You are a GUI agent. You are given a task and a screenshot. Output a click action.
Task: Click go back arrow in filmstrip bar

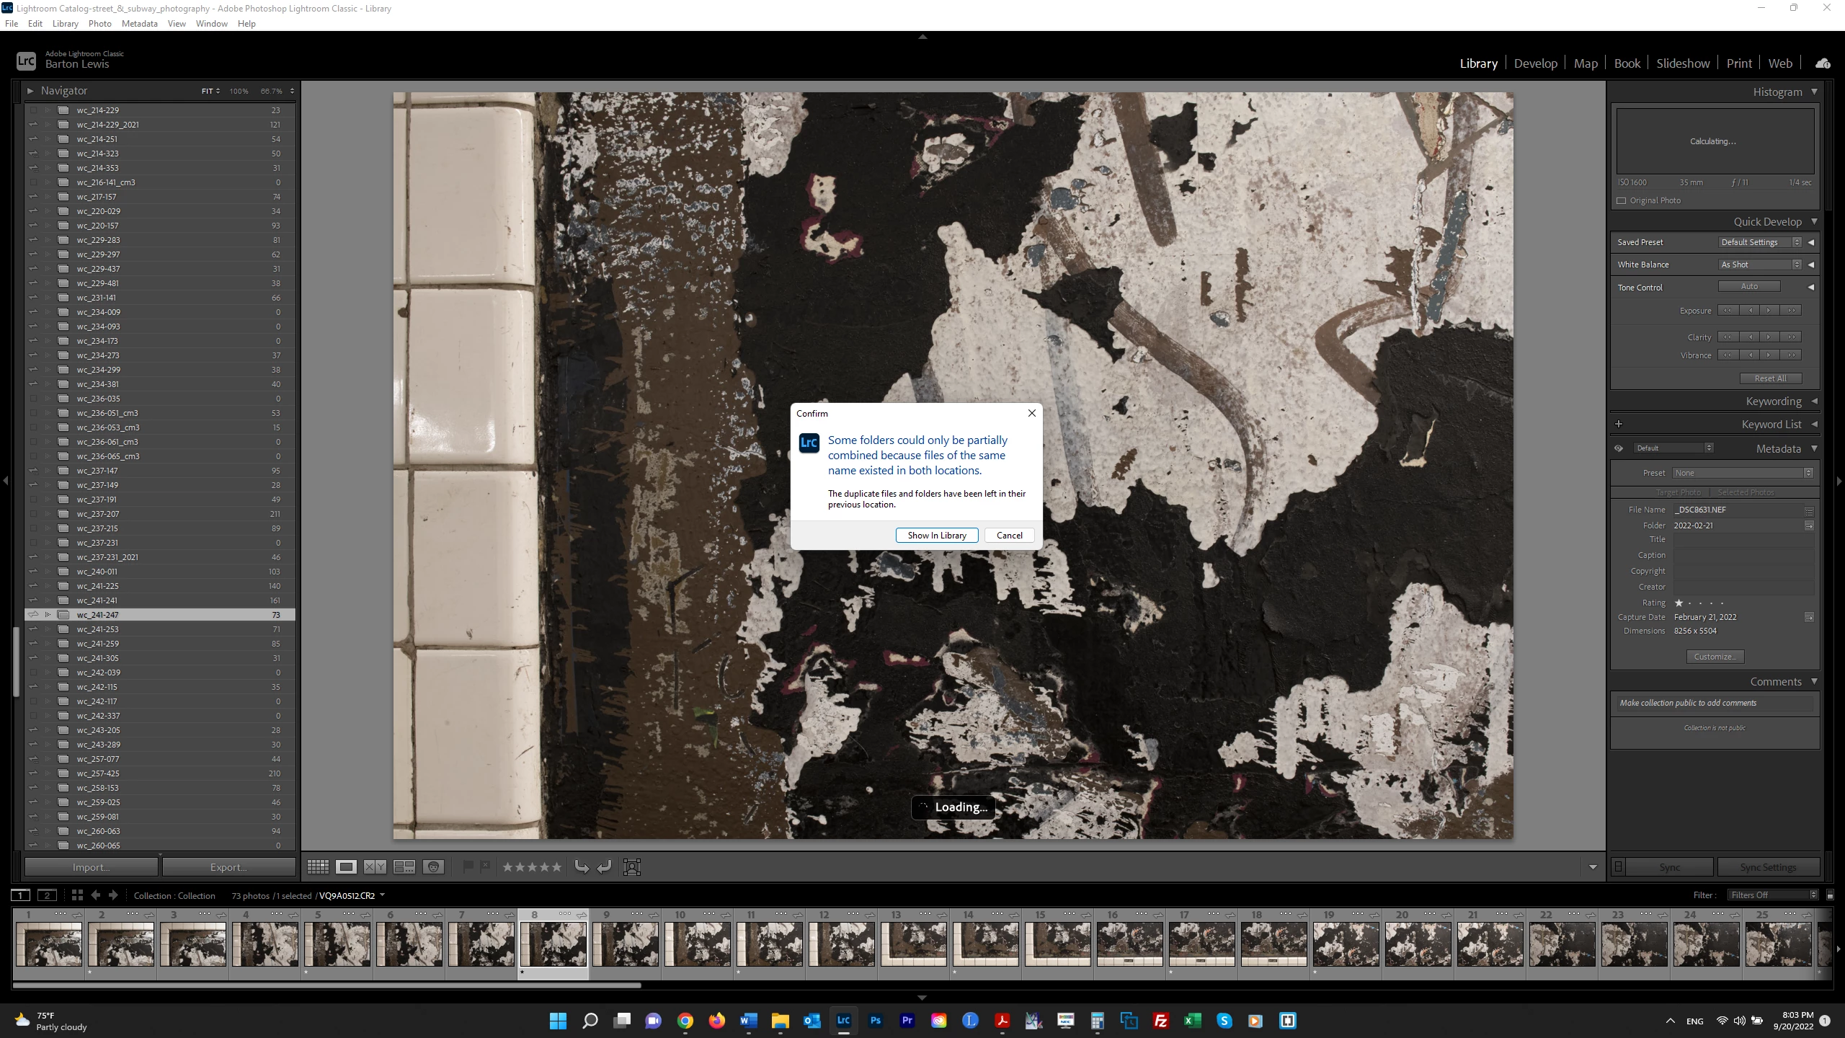point(96,895)
